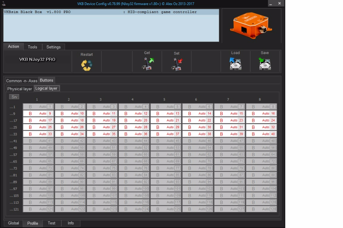Click the B icon of button 113
The image size is (343, 228).
[x=30, y=202]
